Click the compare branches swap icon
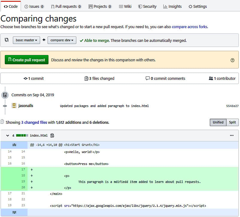This screenshot has width=240, height=217. pos(6,40)
